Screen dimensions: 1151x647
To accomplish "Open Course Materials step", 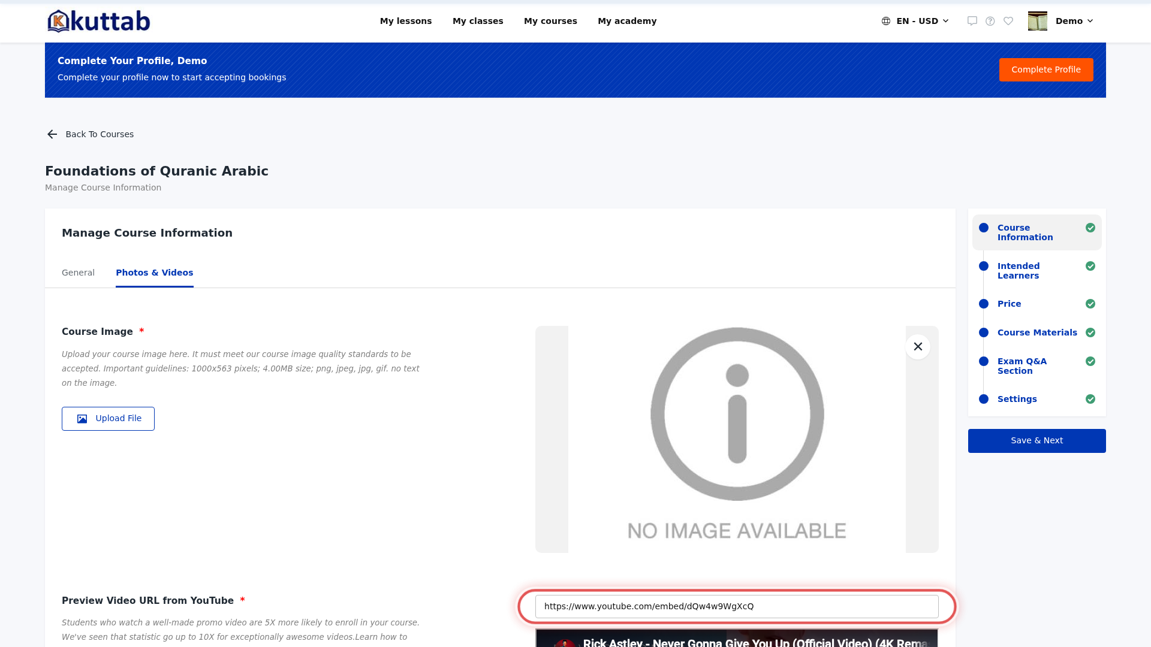I will click(1037, 332).
